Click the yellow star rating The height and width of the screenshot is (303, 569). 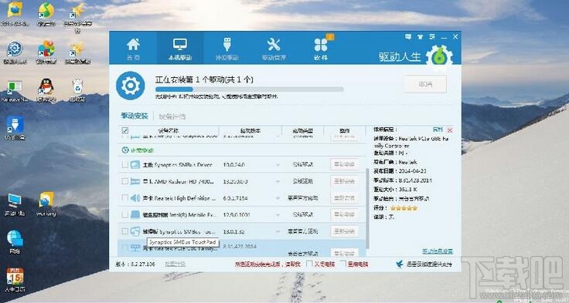pos(404,208)
